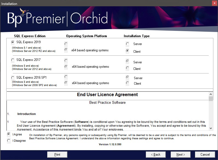
Task: Click the Operating System Platform header
Action: coord(87,36)
